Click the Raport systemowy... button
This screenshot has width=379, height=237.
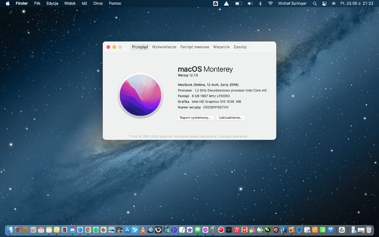pyautogui.click(x=195, y=118)
